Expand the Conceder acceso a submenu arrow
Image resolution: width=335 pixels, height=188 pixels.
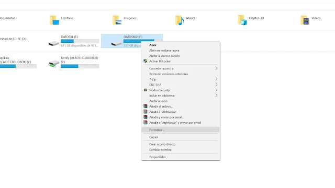coord(216,68)
